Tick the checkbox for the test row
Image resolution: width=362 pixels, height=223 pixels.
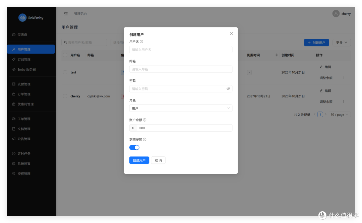[65, 72]
